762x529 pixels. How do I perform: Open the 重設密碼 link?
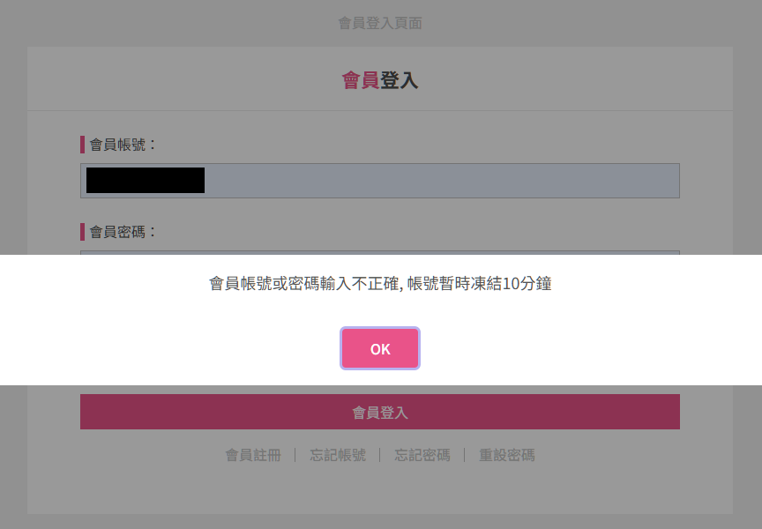coord(507,455)
